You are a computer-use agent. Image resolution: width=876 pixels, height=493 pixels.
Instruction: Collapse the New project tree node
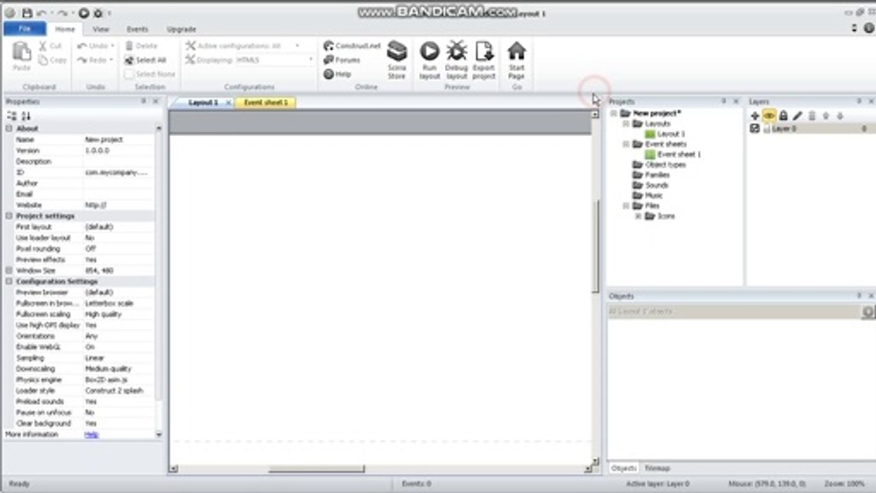(614, 114)
